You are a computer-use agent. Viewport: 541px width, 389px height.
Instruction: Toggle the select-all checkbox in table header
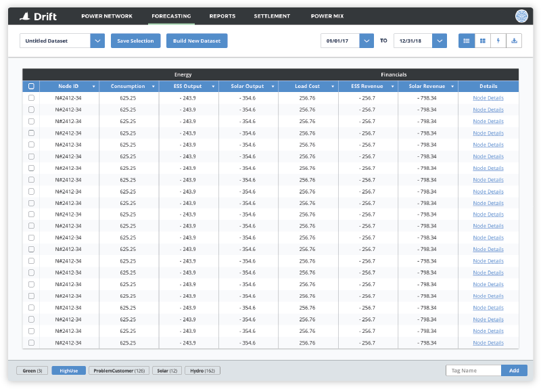(x=31, y=87)
